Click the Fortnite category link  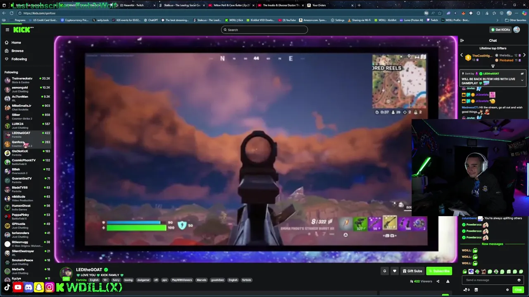coord(81,280)
